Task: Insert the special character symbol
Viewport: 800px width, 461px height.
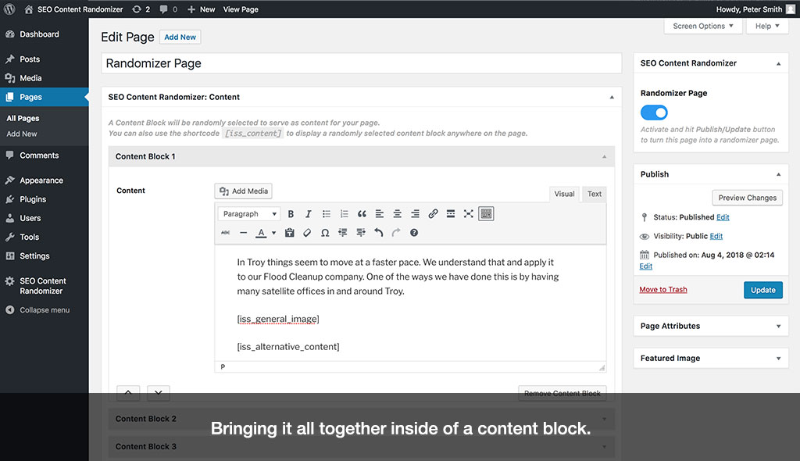Action: (x=326, y=232)
